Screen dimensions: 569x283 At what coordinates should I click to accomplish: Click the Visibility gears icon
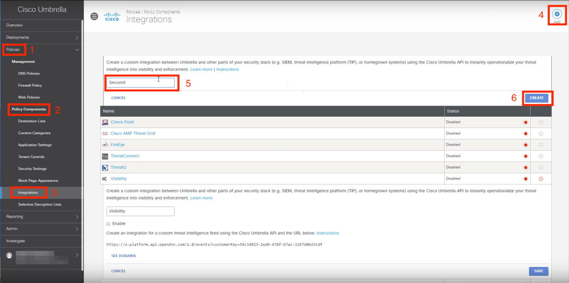pyautogui.click(x=104, y=179)
